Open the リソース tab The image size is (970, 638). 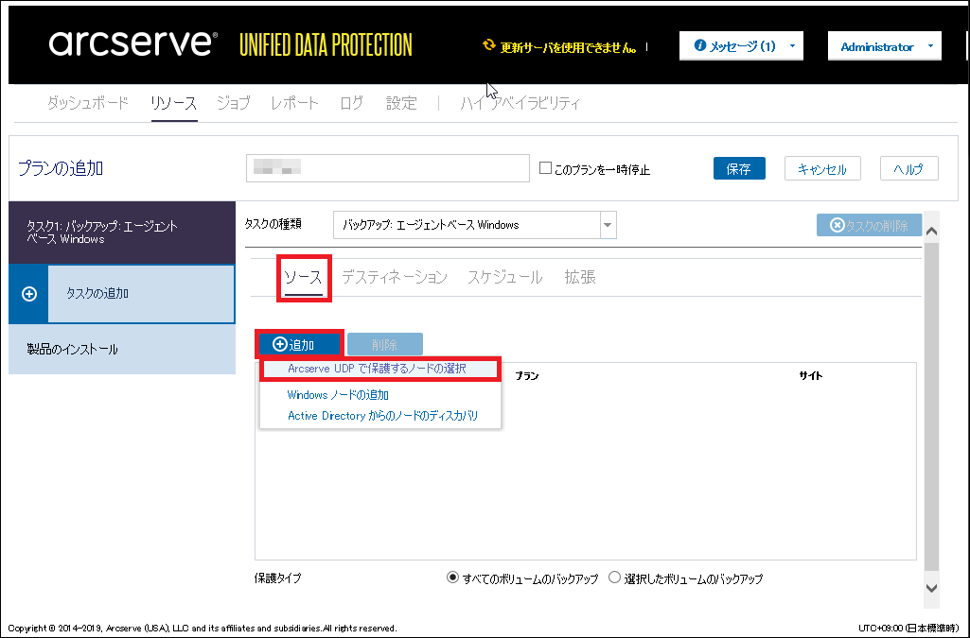pyautogui.click(x=174, y=102)
